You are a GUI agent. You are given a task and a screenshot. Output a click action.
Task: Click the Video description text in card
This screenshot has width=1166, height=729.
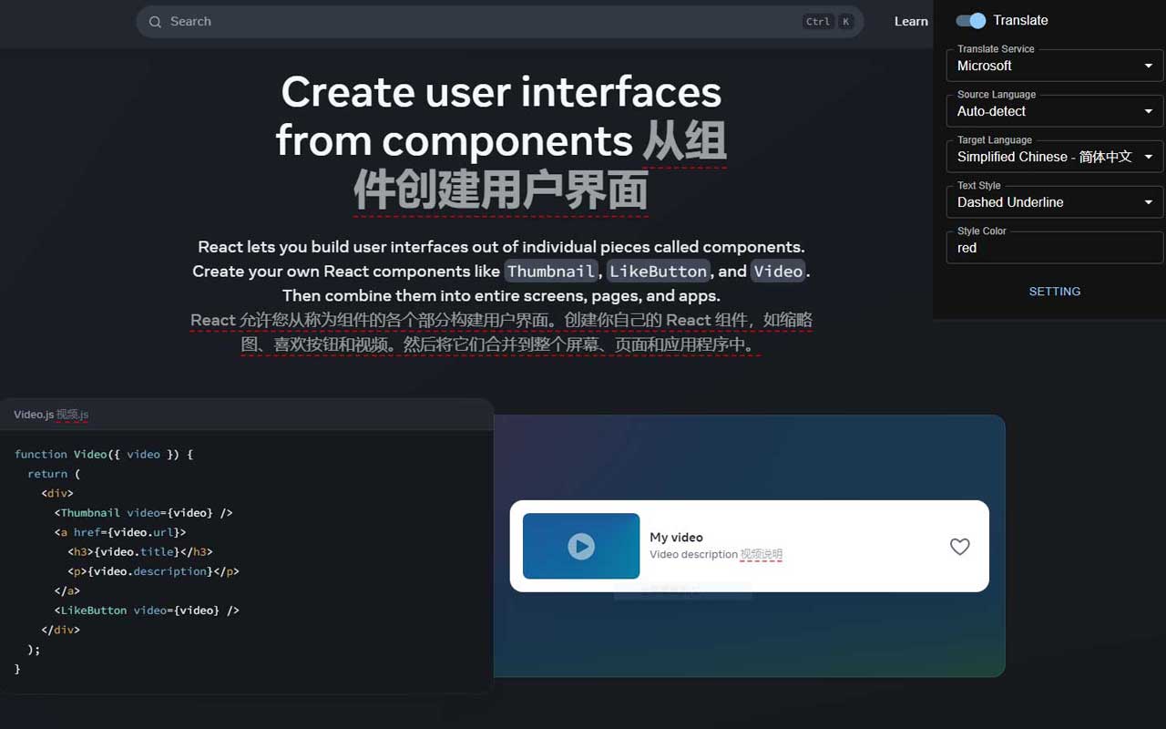pos(693,555)
